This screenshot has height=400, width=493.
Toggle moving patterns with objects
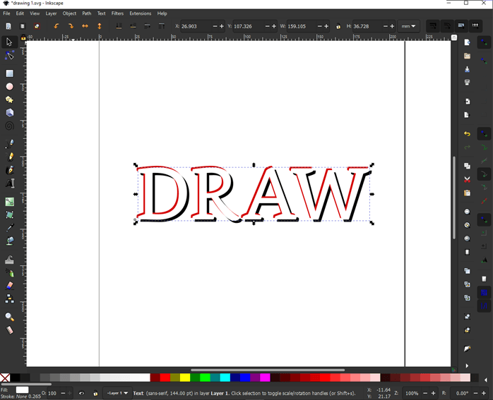pos(475,26)
